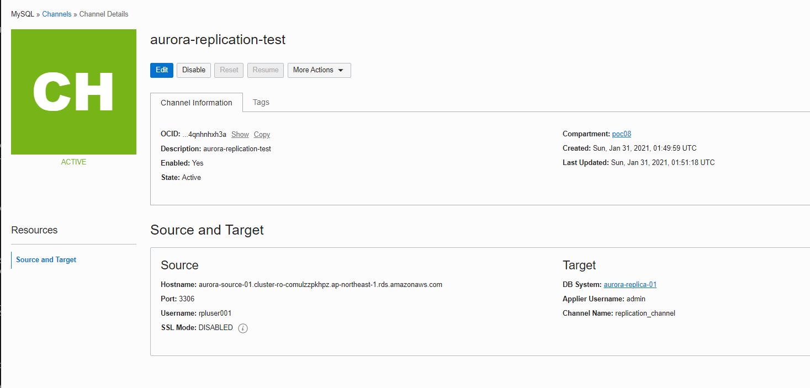The height and width of the screenshot is (388, 810).
Task: Click the Disable channel button
Action: click(x=194, y=70)
